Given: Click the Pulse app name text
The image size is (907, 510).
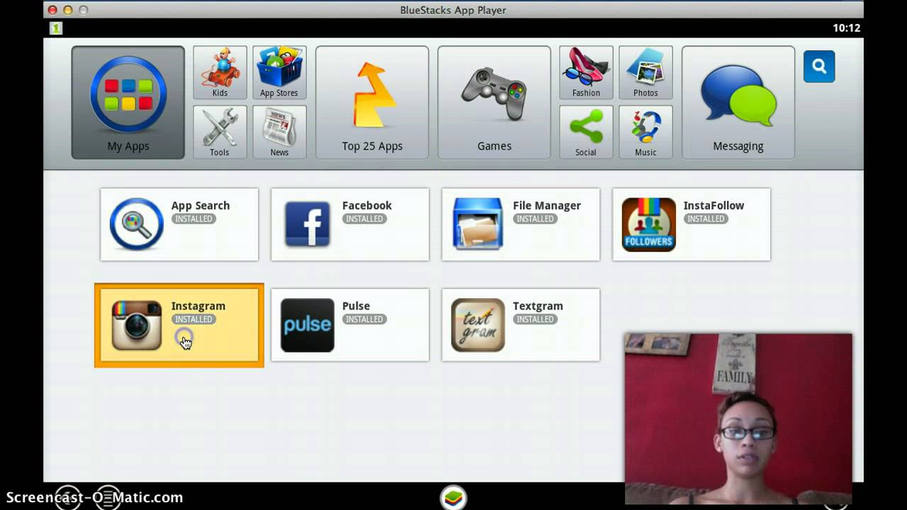Looking at the screenshot, I should click(356, 306).
